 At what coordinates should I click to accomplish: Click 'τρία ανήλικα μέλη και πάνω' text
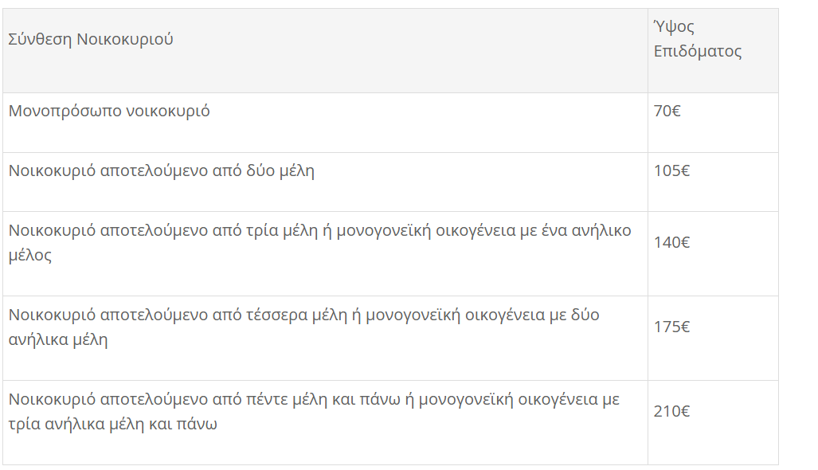(x=113, y=425)
